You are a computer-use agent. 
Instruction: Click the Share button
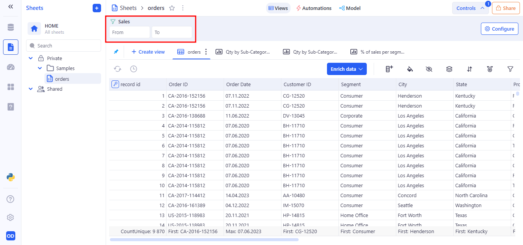[506, 8]
